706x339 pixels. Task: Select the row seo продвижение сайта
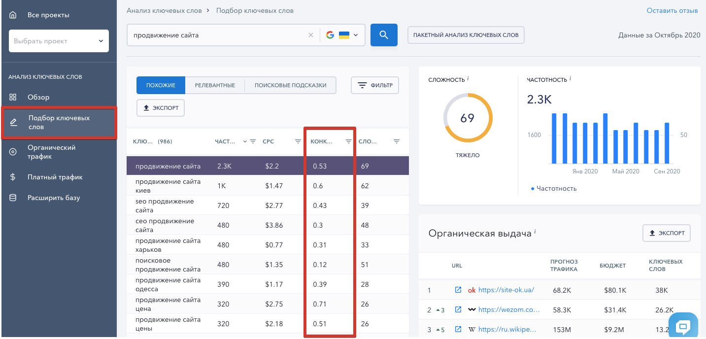point(268,205)
